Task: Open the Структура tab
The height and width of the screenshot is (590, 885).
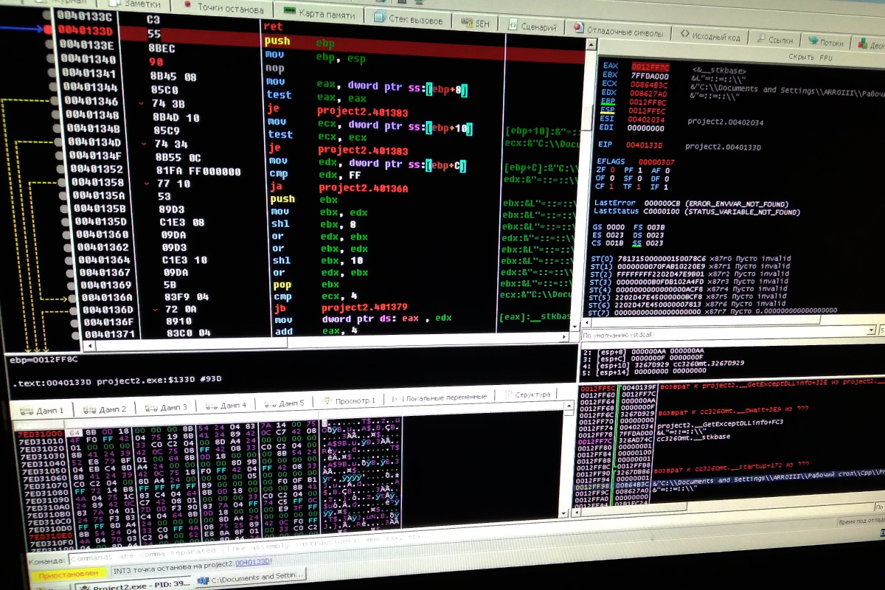Action: coord(527,395)
